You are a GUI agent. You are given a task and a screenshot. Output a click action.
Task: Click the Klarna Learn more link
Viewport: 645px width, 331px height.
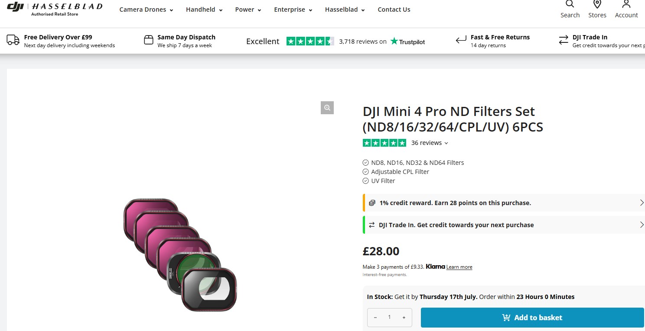[459, 267]
